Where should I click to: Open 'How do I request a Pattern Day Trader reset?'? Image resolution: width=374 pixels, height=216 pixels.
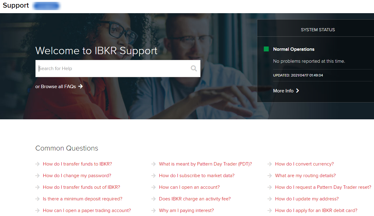pos(323,187)
